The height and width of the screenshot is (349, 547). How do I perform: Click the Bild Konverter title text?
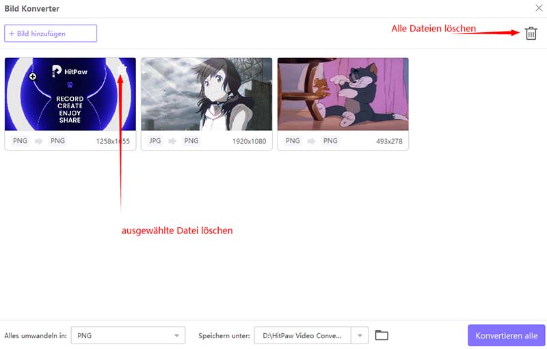(31, 8)
